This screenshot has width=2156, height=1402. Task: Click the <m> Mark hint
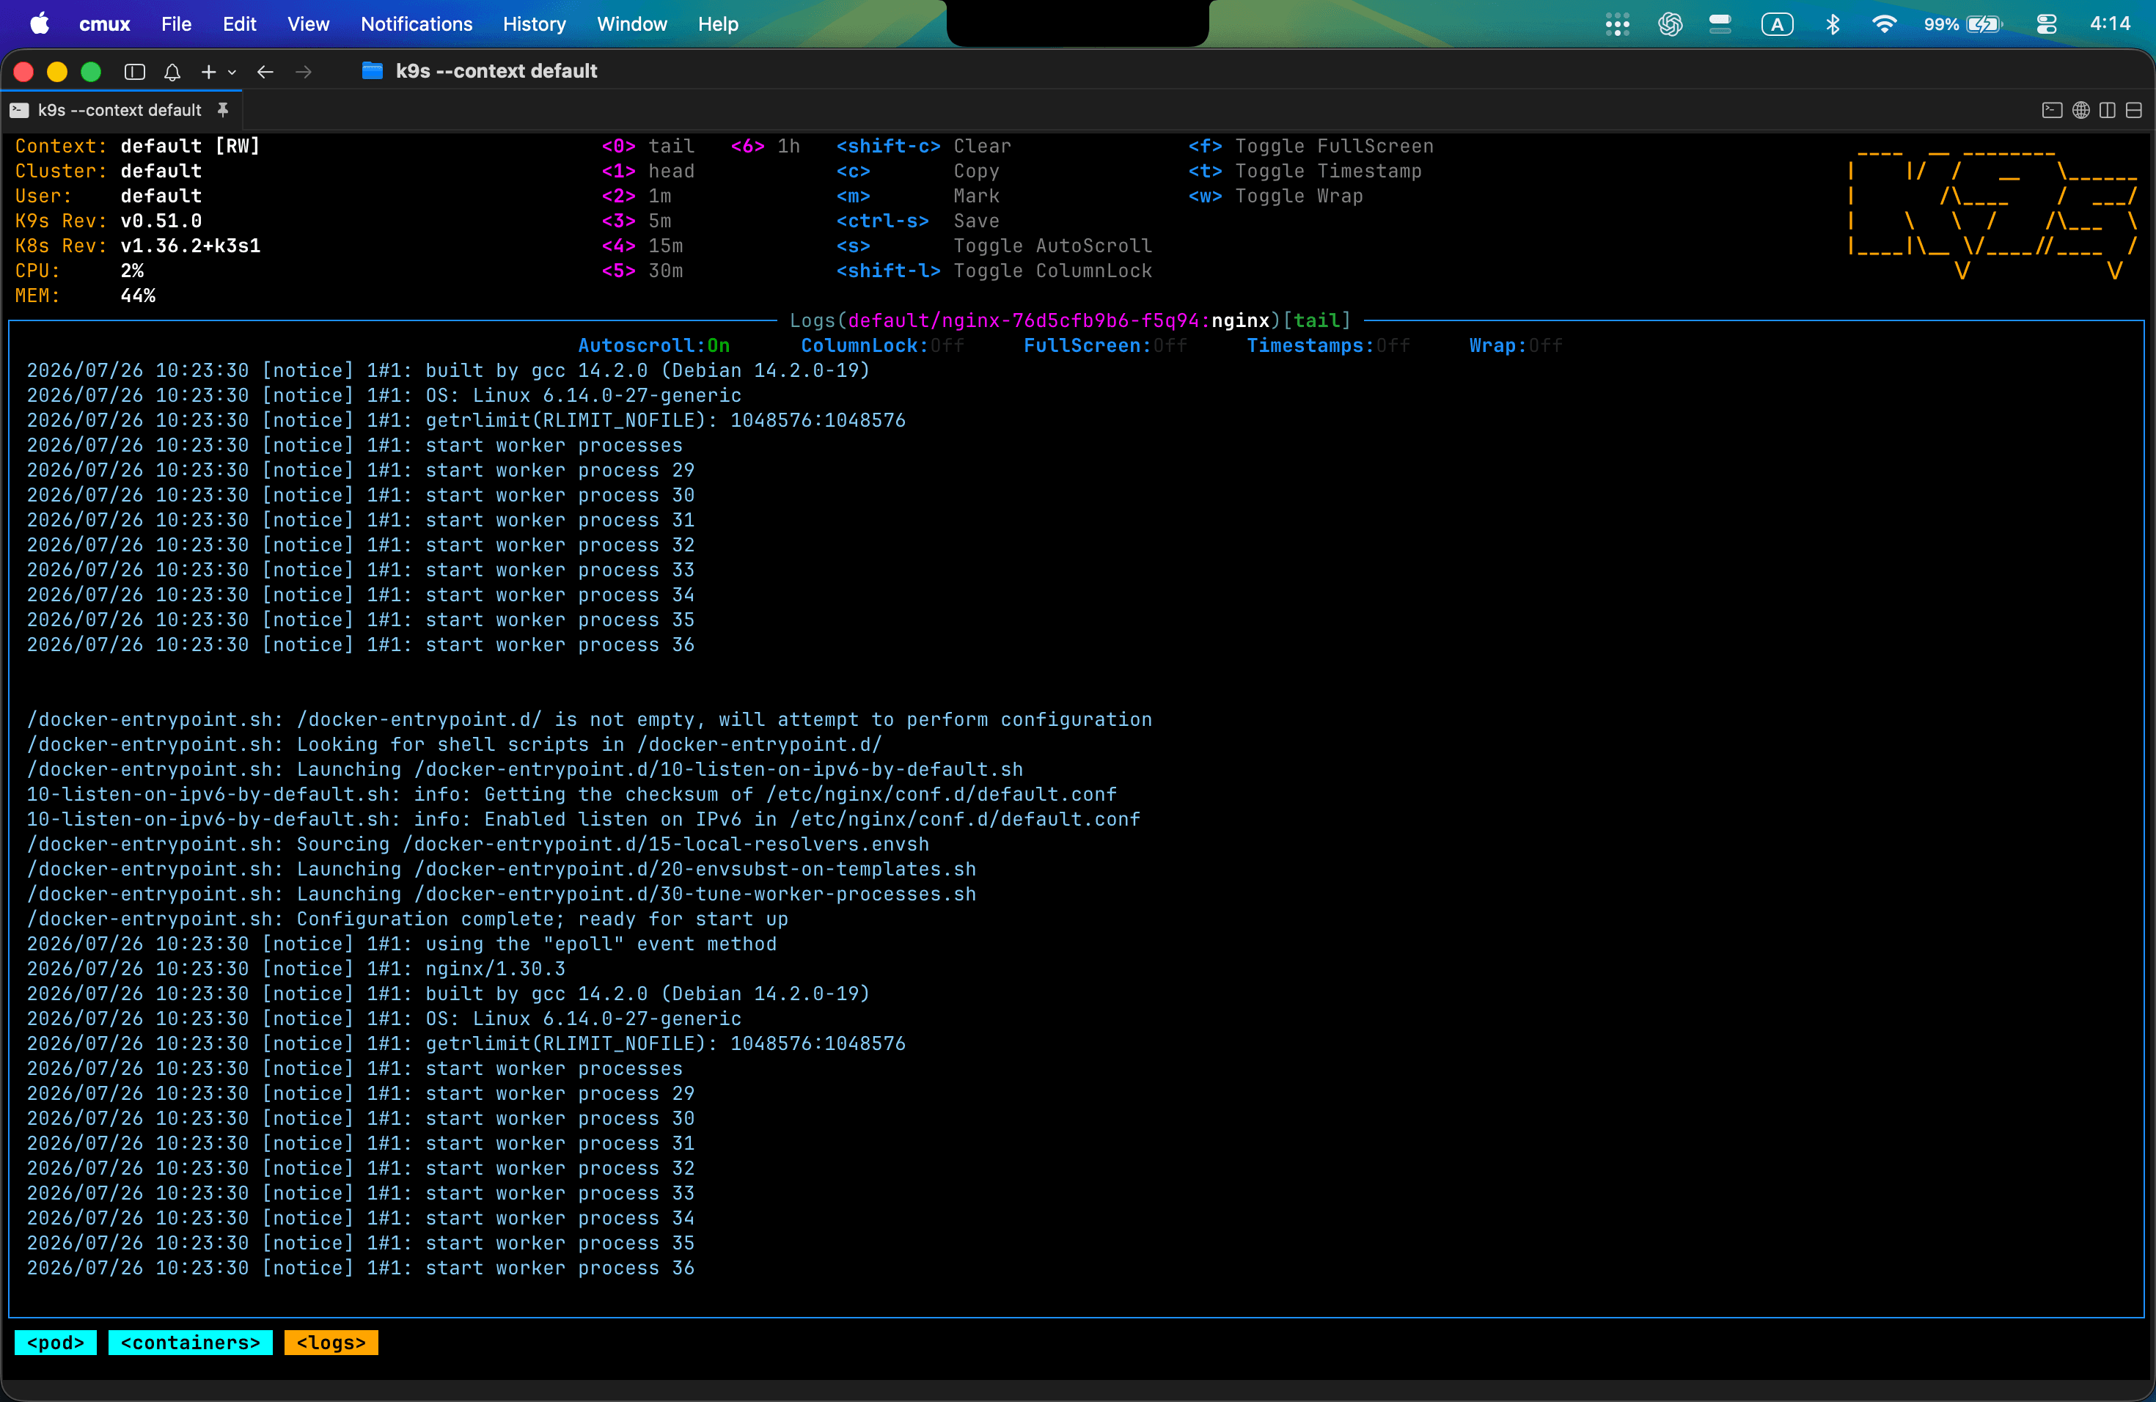[917, 196]
